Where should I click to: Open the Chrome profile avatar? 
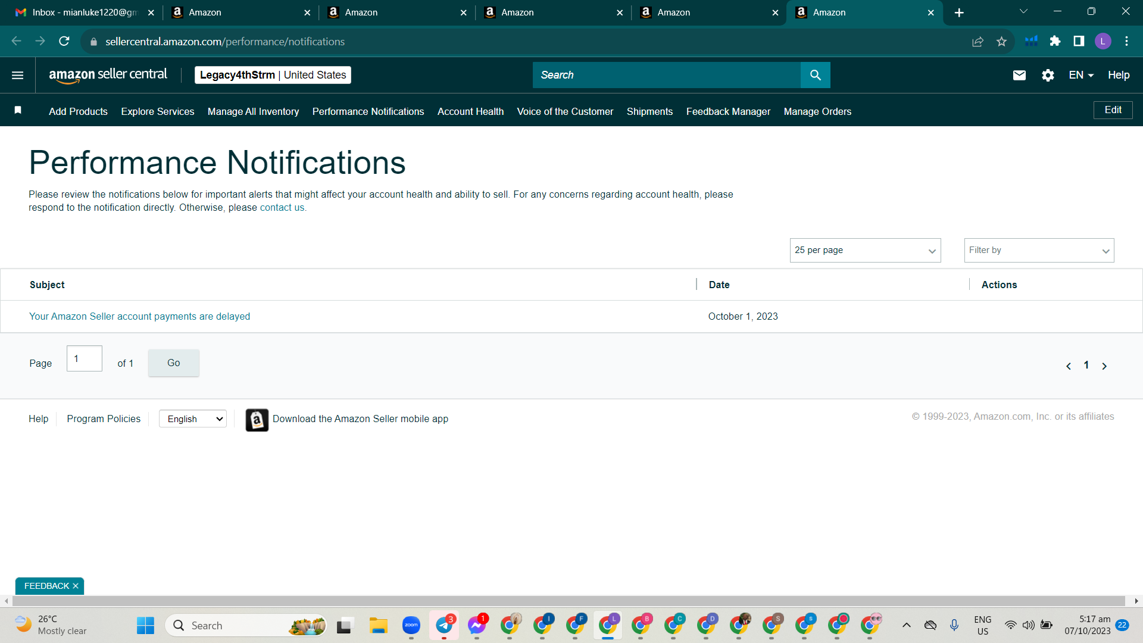point(1103,41)
